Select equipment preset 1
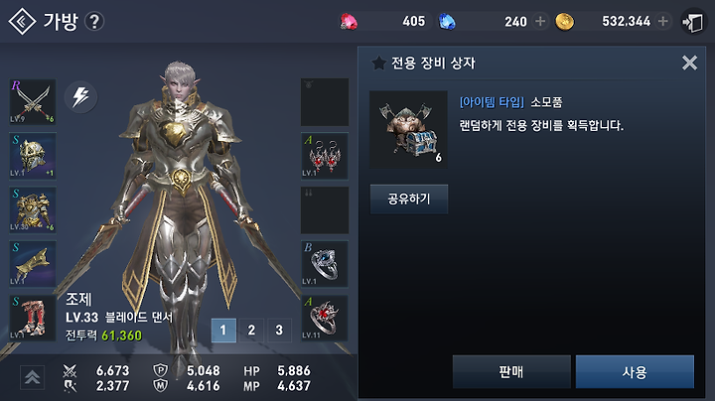 [223, 330]
